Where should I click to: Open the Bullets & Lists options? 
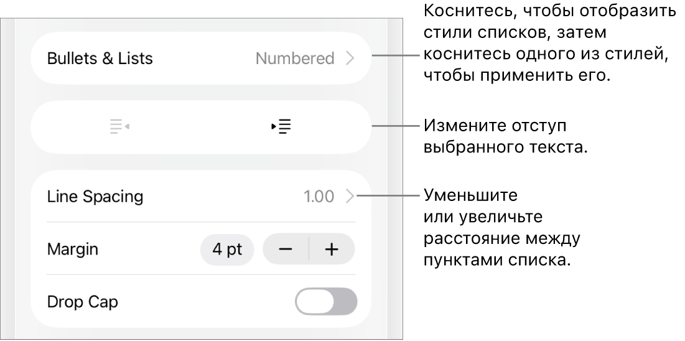tap(200, 58)
